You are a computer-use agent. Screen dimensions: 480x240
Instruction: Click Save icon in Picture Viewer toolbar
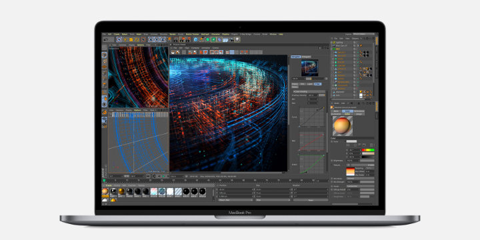(177, 52)
